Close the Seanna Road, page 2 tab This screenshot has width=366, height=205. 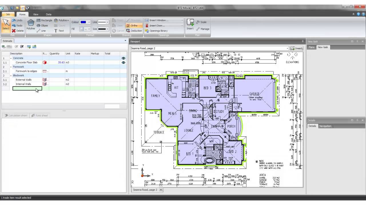coord(161,190)
